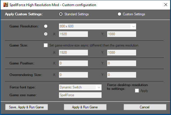Image resolution: width=171 pixels, height=115 pixels.
Task: Click the Game Position label
Action: tap(22, 63)
